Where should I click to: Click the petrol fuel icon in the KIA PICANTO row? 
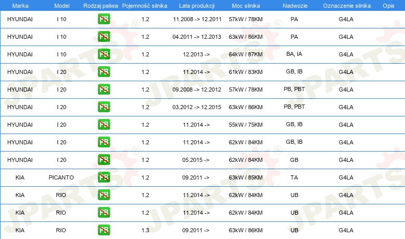[x=104, y=177]
